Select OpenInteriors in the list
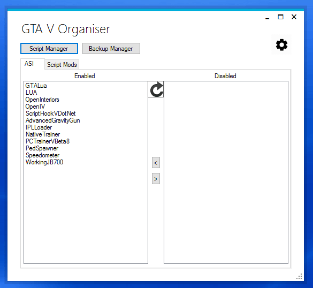The image size is (313, 288). 42,100
